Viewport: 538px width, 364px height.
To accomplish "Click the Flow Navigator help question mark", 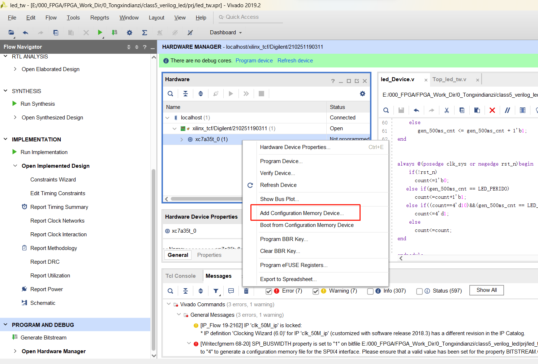I will pyautogui.click(x=145, y=47).
